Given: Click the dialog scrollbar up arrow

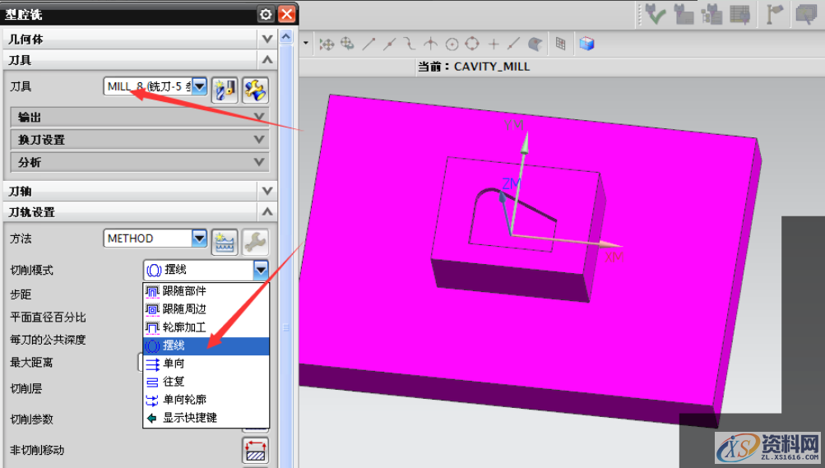Looking at the screenshot, I should (x=286, y=38).
